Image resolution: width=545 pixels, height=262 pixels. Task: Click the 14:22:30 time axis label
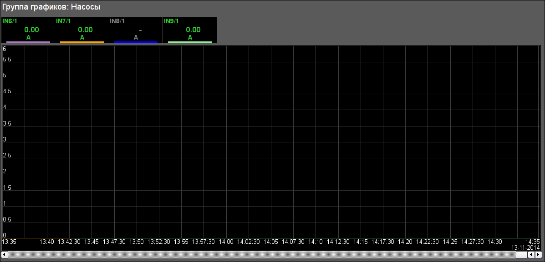(x=428, y=242)
